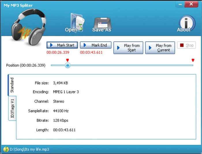Click the file path Its my life.mp3

[29, 149]
